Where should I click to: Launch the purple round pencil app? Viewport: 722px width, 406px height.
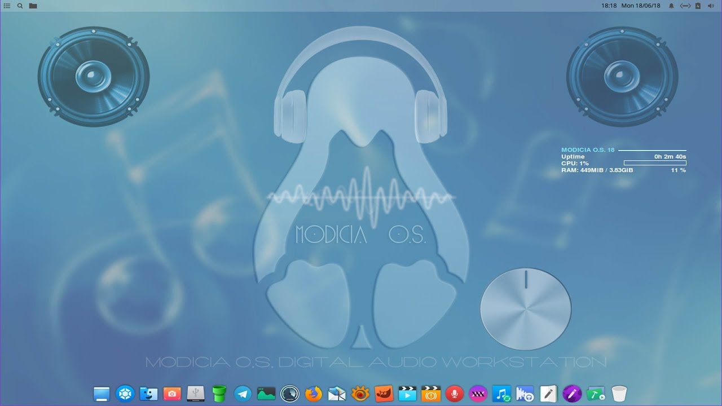(x=572, y=394)
